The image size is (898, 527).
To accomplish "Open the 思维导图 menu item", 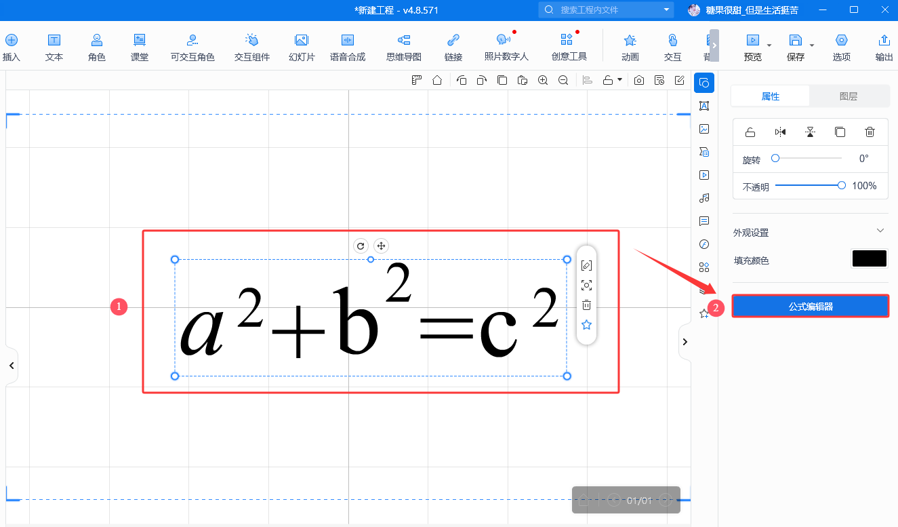I will [x=404, y=47].
